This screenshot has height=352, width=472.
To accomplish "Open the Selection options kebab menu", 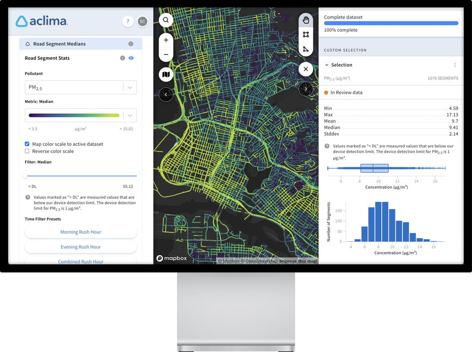I will point(455,65).
